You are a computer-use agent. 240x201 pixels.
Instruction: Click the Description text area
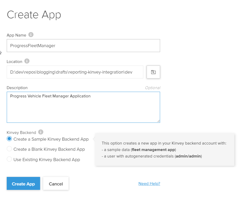[x=83, y=107]
